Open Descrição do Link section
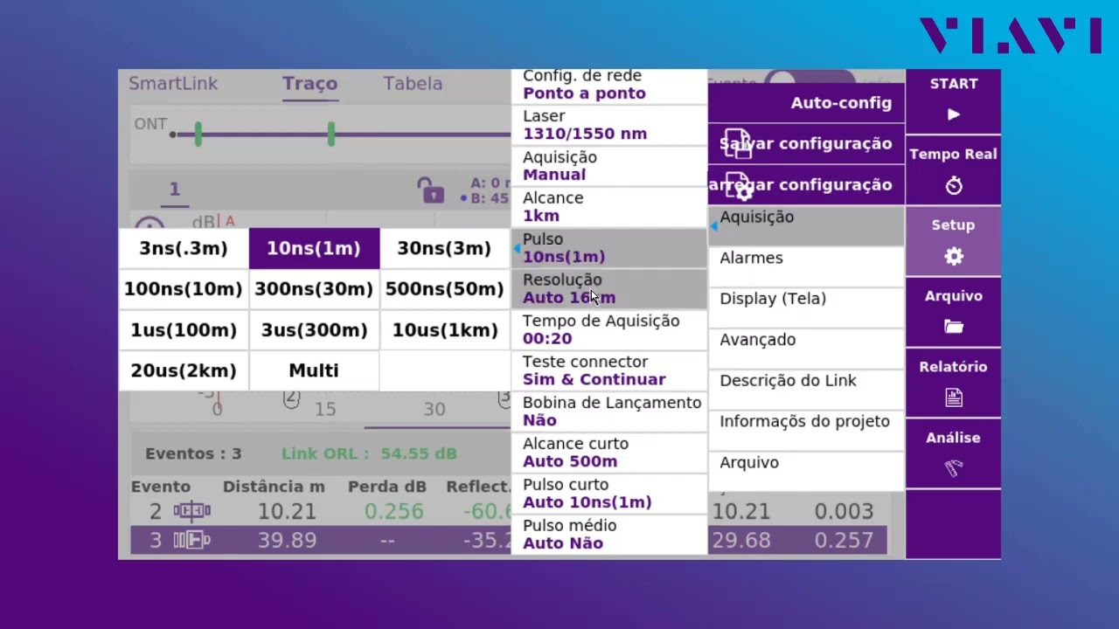 click(x=806, y=390)
